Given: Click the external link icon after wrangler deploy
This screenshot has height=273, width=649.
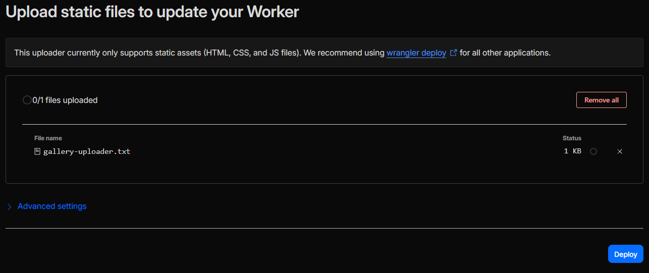Looking at the screenshot, I should click(454, 52).
